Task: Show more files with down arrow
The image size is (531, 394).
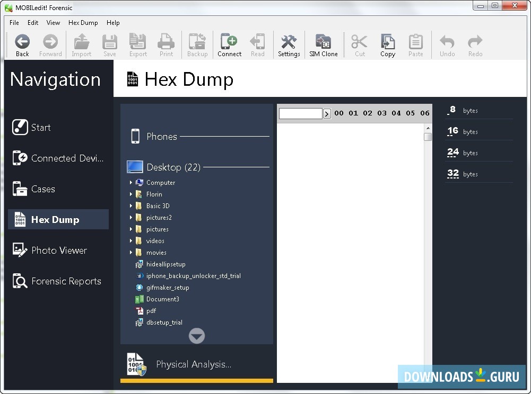Action: coord(197,336)
